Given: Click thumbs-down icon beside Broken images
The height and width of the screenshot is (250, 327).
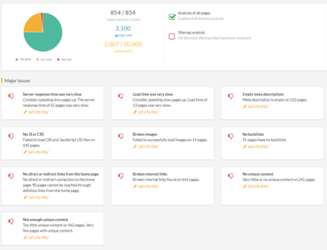Looking at the screenshot, I should (121, 136).
